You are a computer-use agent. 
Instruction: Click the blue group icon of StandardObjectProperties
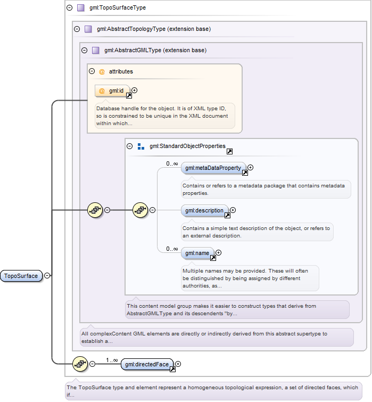click(x=141, y=146)
